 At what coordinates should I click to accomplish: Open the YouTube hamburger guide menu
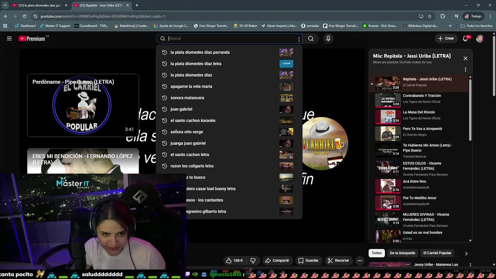coord(9,38)
